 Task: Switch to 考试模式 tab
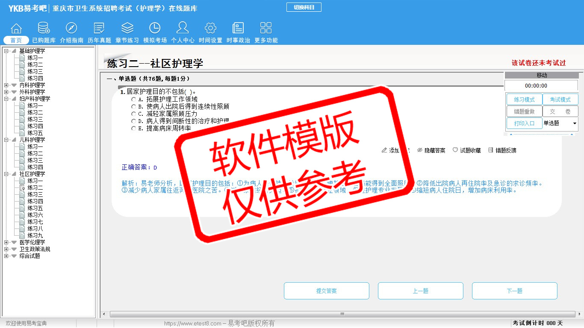560,100
